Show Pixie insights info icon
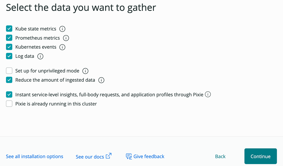 point(208,94)
